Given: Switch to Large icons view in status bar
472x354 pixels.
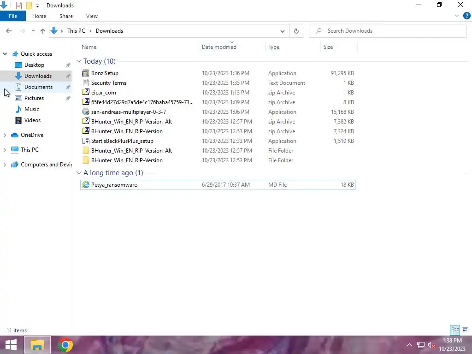Looking at the screenshot, I should [465, 330].
